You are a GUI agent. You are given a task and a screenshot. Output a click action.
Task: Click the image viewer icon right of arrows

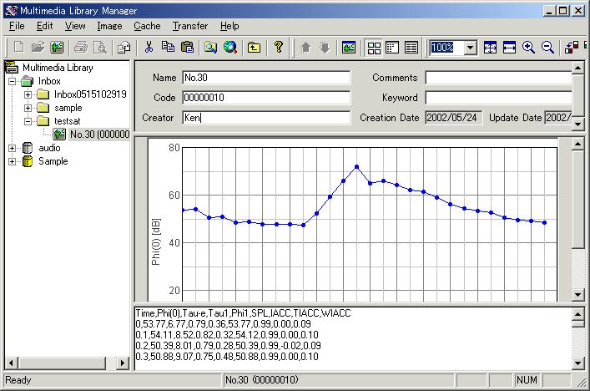pyautogui.click(x=349, y=48)
